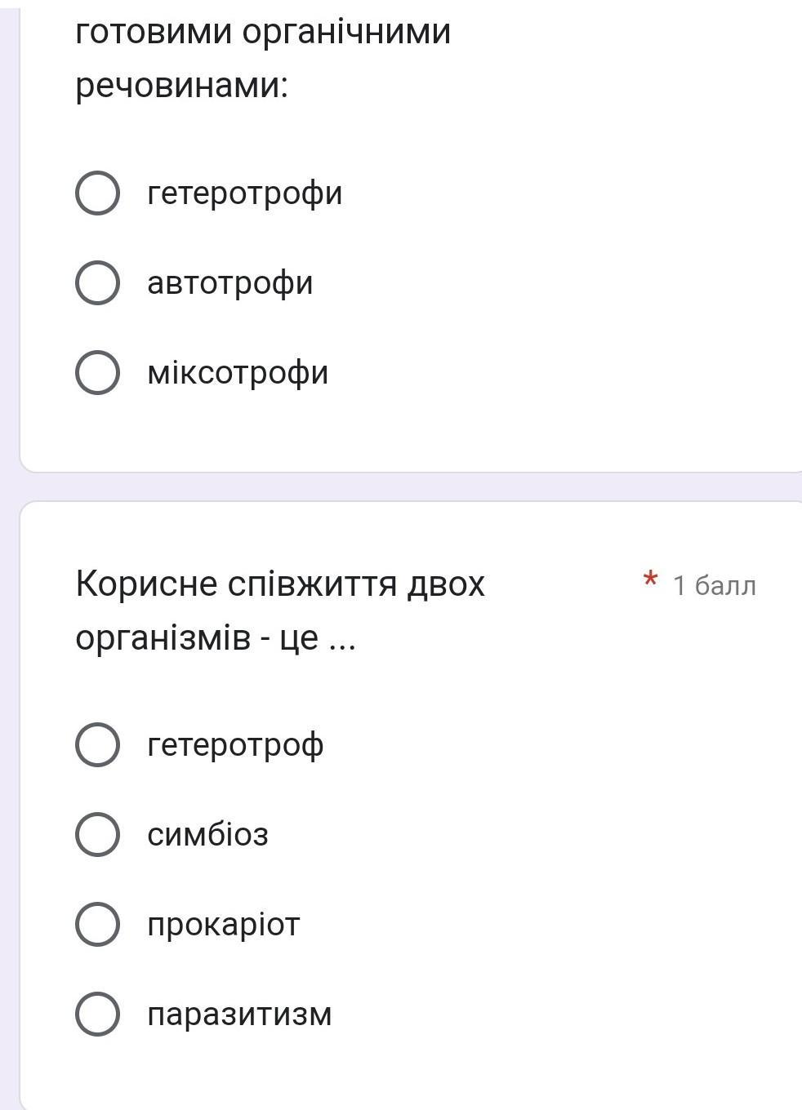Click the гетеротрофи answer label text
Screen dimensions: 802x1110
[244, 193]
